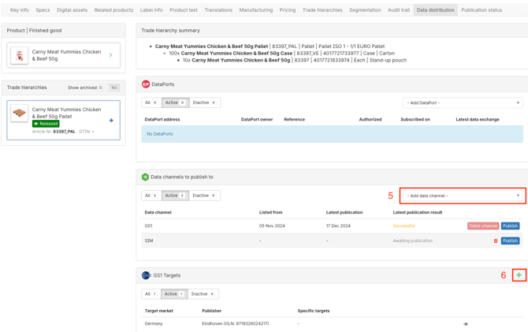This screenshot has height=332, width=528.
Task: Open the Trade hierarchies tab
Action: [x=322, y=10]
